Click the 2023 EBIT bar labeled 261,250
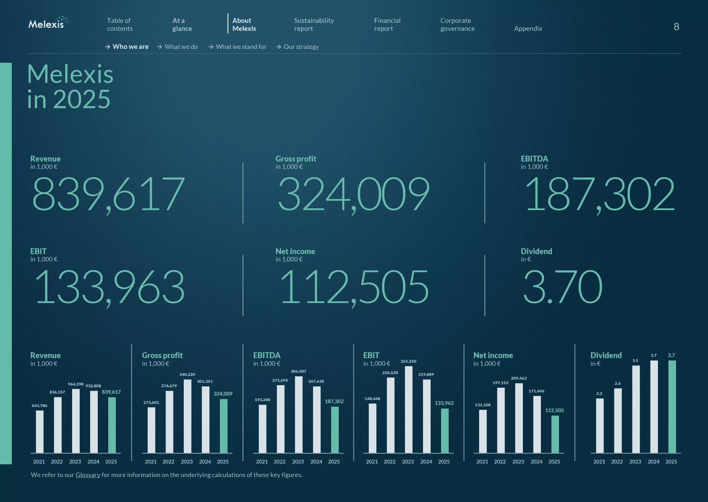 tap(408, 409)
